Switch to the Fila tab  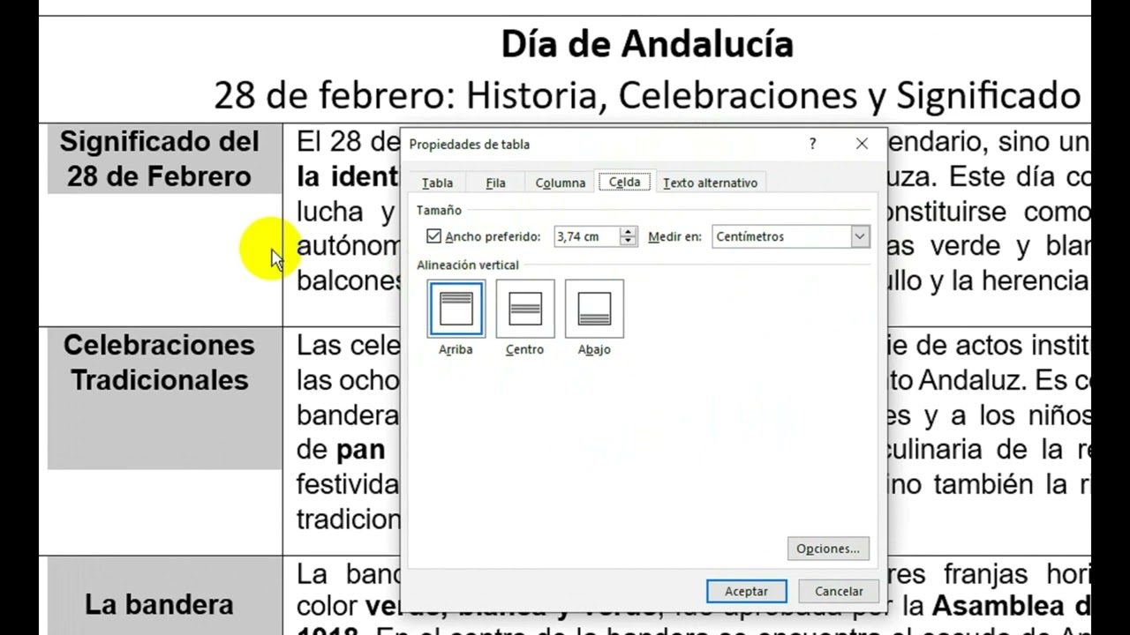click(495, 183)
